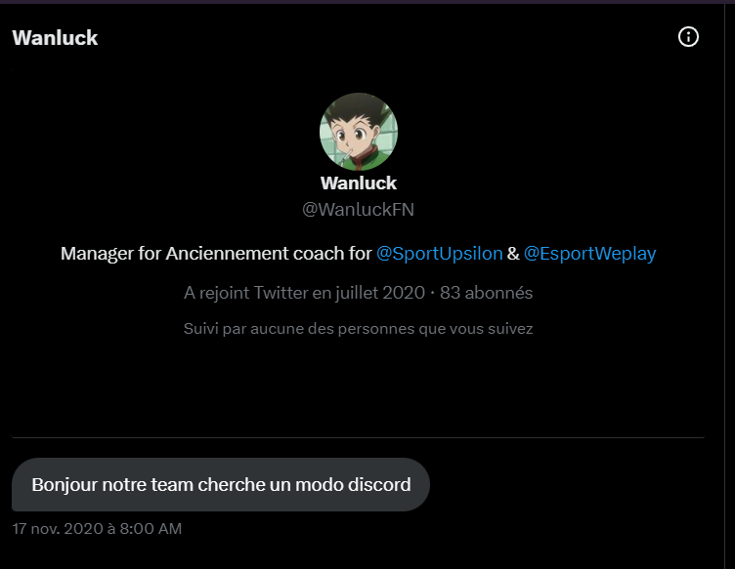
Task: Select the ampersand between the two mentions
Action: [x=513, y=253]
